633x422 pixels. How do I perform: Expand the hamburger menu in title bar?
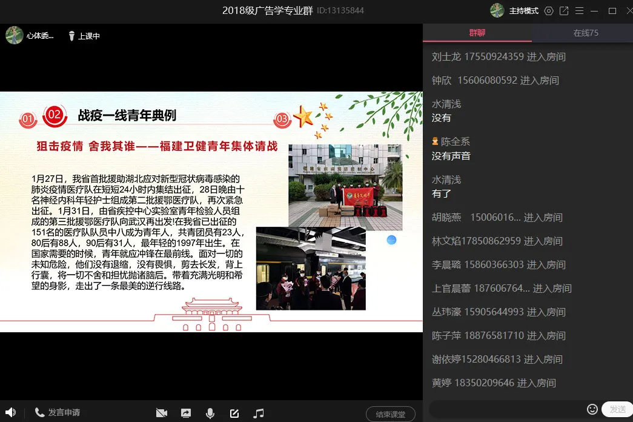(579, 11)
